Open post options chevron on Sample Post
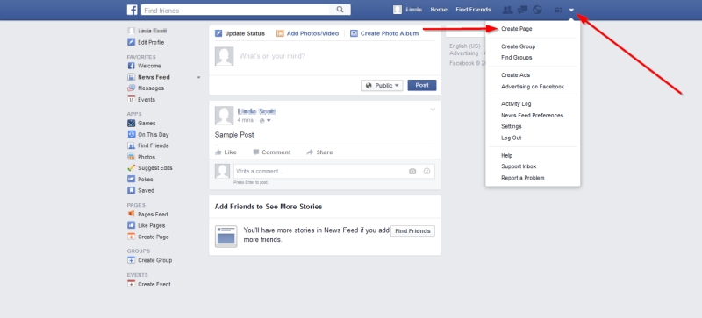The width and height of the screenshot is (702, 318). pyautogui.click(x=433, y=110)
